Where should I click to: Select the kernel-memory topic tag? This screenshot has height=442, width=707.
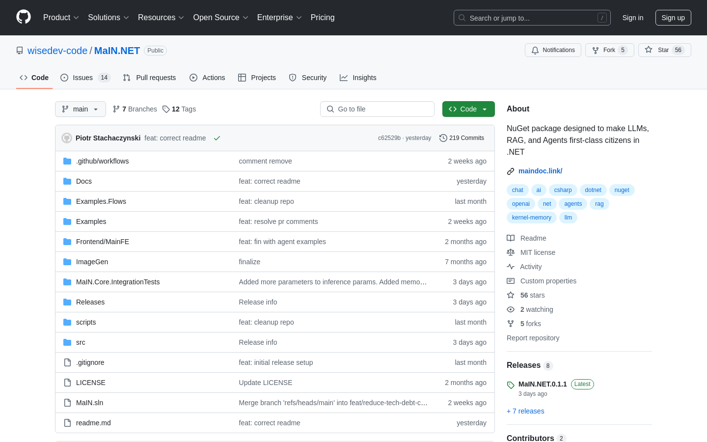click(532, 218)
